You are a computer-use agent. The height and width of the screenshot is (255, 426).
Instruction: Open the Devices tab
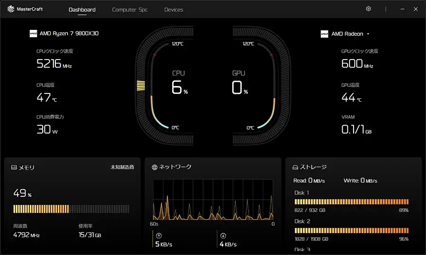(x=174, y=10)
